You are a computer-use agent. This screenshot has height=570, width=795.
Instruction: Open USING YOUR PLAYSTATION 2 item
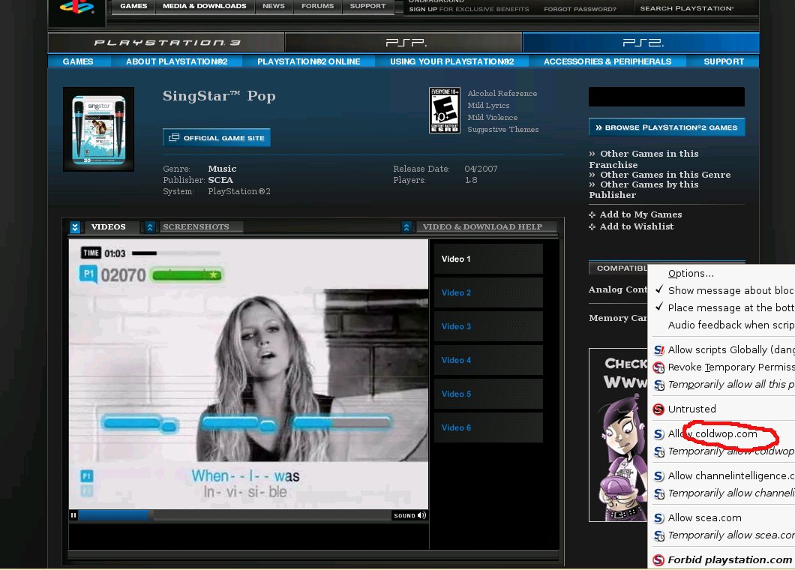pyautogui.click(x=451, y=61)
